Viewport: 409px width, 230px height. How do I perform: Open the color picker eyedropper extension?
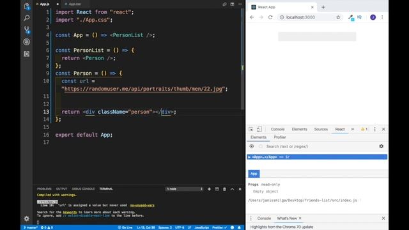[x=351, y=17]
